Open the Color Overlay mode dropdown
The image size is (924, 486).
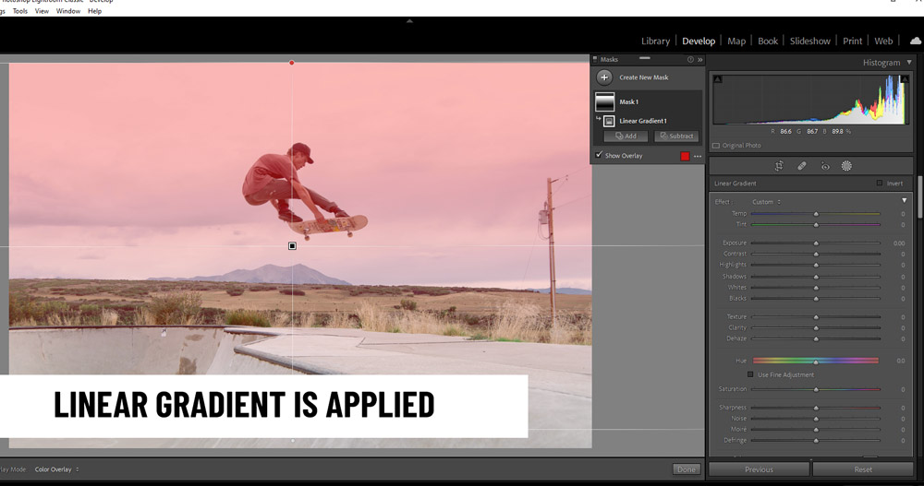click(56, 469)
